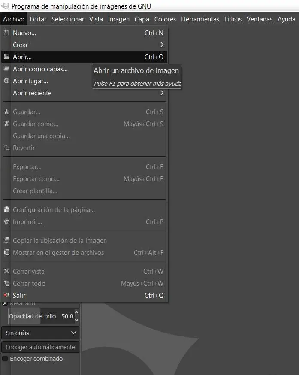Decrease Opacidad del brillo value

coord(76,320)
